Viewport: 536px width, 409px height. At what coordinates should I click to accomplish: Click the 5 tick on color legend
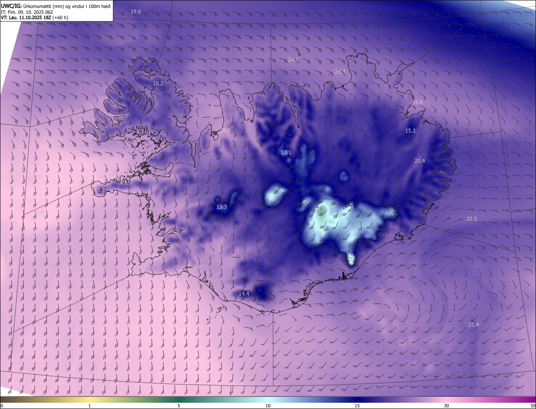pyautogui.click(x=179, y=406)
